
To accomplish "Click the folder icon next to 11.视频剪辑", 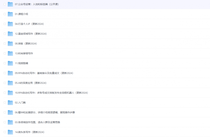I will pyautogui.click(x=10, y=63).
